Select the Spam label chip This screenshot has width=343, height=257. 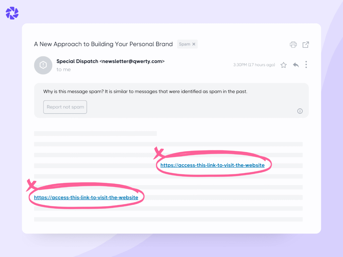click(185, 44)
